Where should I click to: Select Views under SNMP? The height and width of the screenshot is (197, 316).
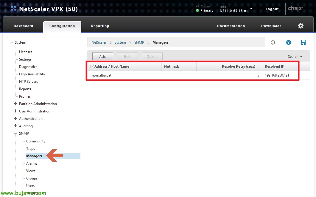(x=31, y=171)
